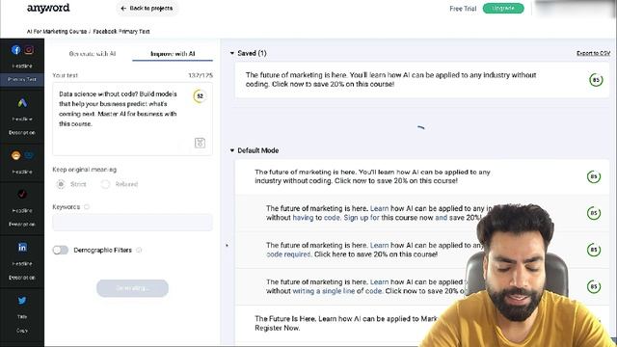
Task: Select the Twitter bird icon in the sidebar
Action: [x=22, y=301]
